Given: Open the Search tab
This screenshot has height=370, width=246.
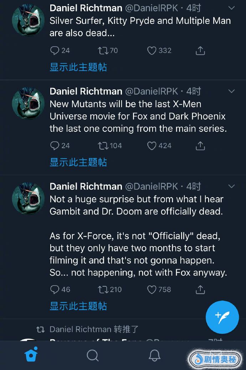Looking at the screenshot, I should [93, 355].
